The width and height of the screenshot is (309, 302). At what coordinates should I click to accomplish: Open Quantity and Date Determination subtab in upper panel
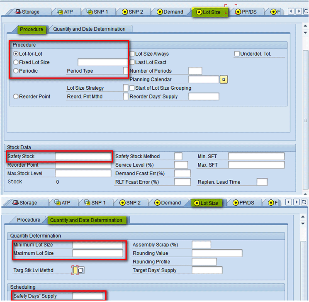[x=89, y=29]
